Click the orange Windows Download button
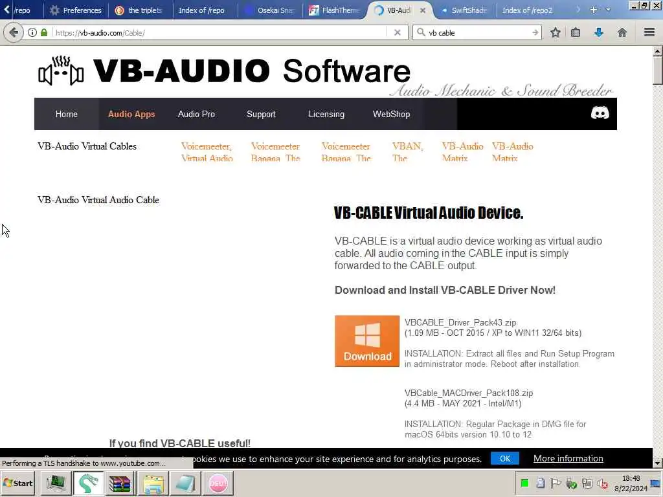The image size is (663, 497). (x=367, y=341)
